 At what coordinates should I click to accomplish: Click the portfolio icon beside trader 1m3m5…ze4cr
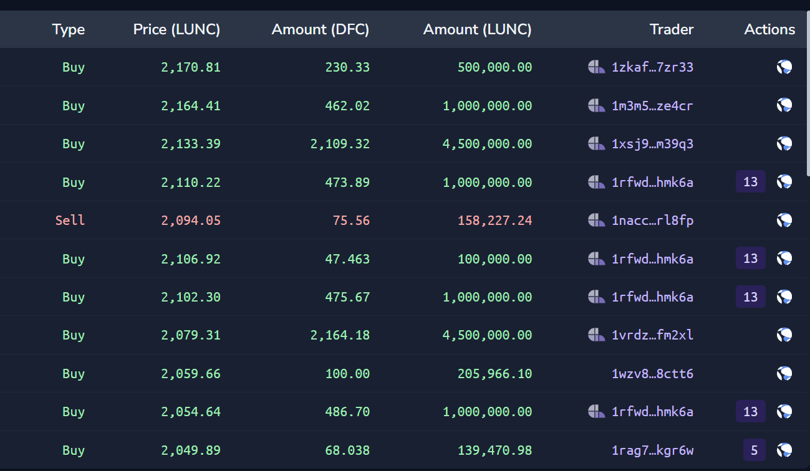(x=596, y=105)
